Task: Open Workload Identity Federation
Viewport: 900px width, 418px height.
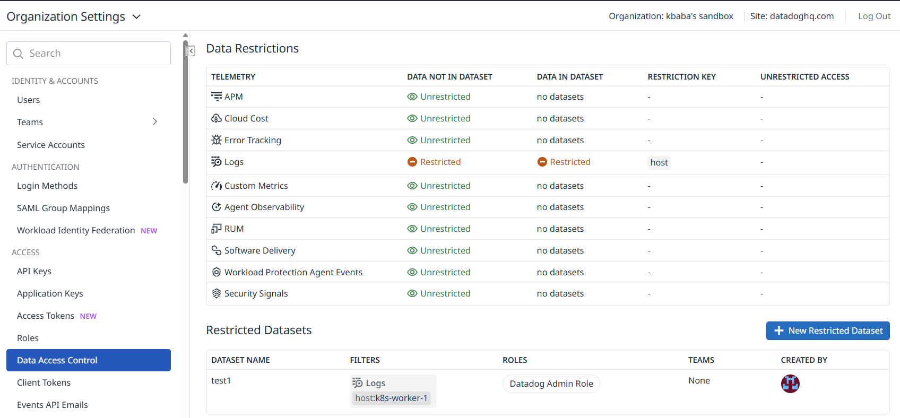Action: tap(76, 230)
